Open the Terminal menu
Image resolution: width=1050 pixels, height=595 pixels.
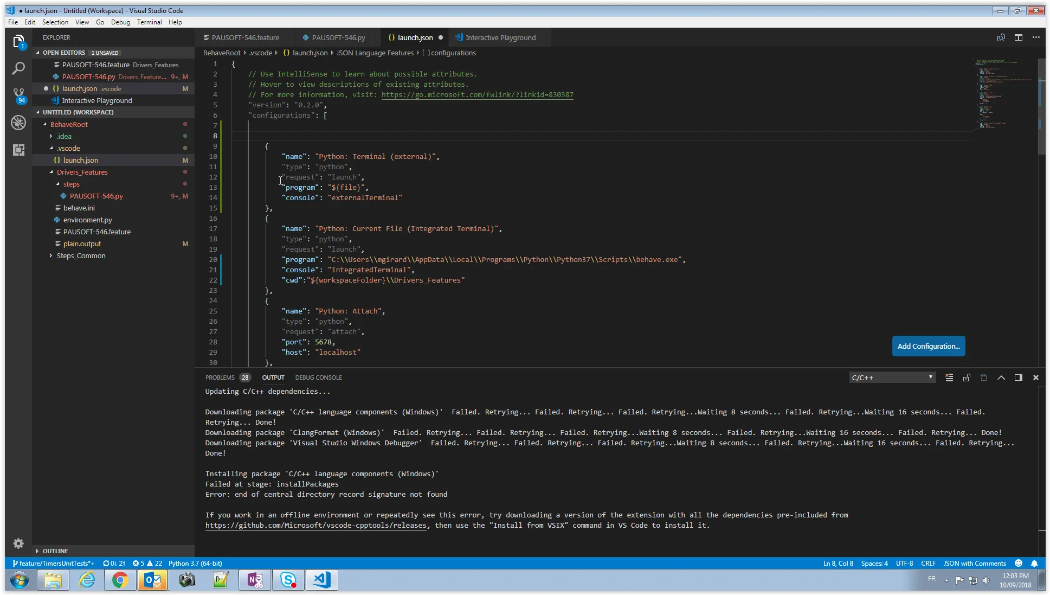tap(149, 22)
